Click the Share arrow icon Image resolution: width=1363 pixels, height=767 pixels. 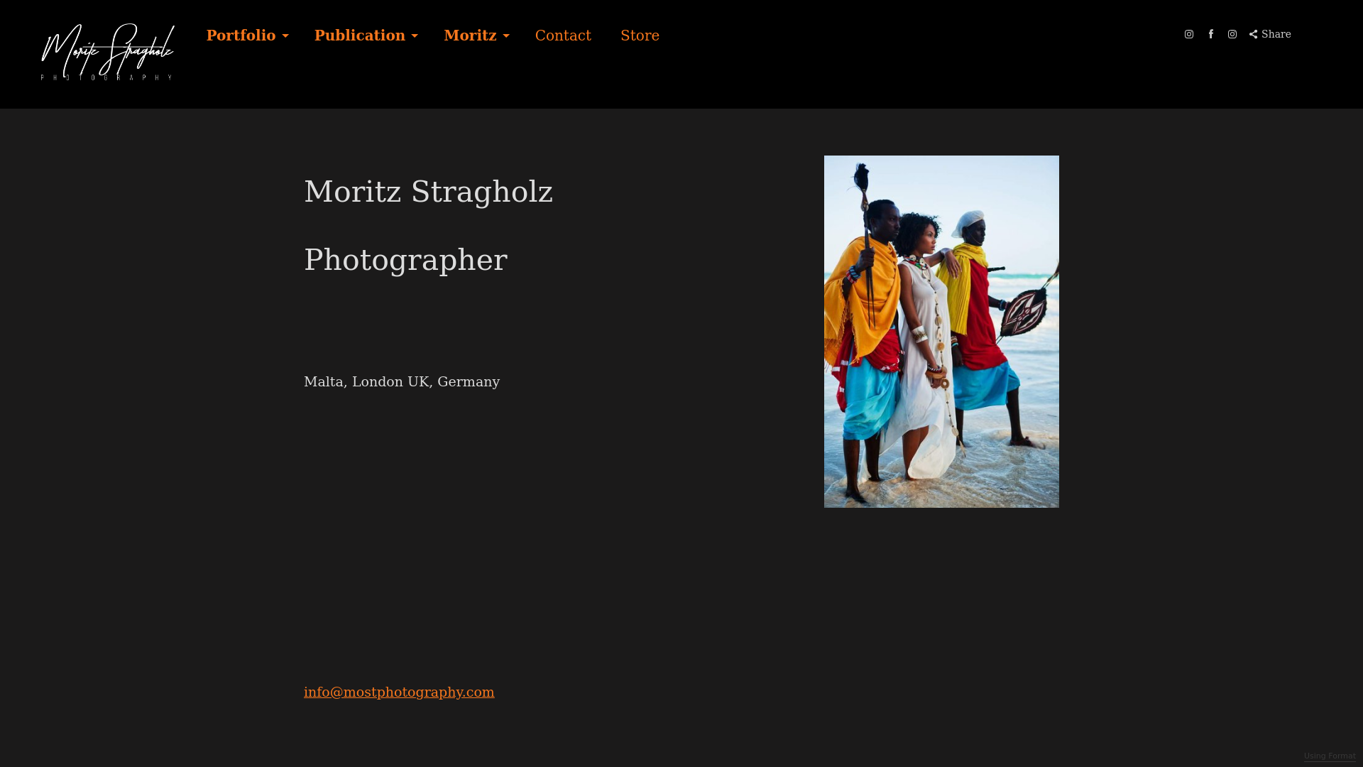tap(1254, 34)
